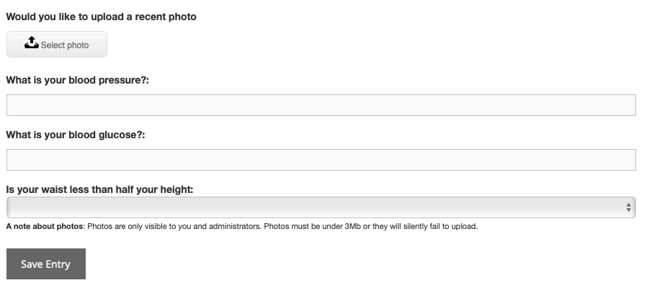
Task: Click the 'What is your blood glucose?' label
Action: point(76,135)
